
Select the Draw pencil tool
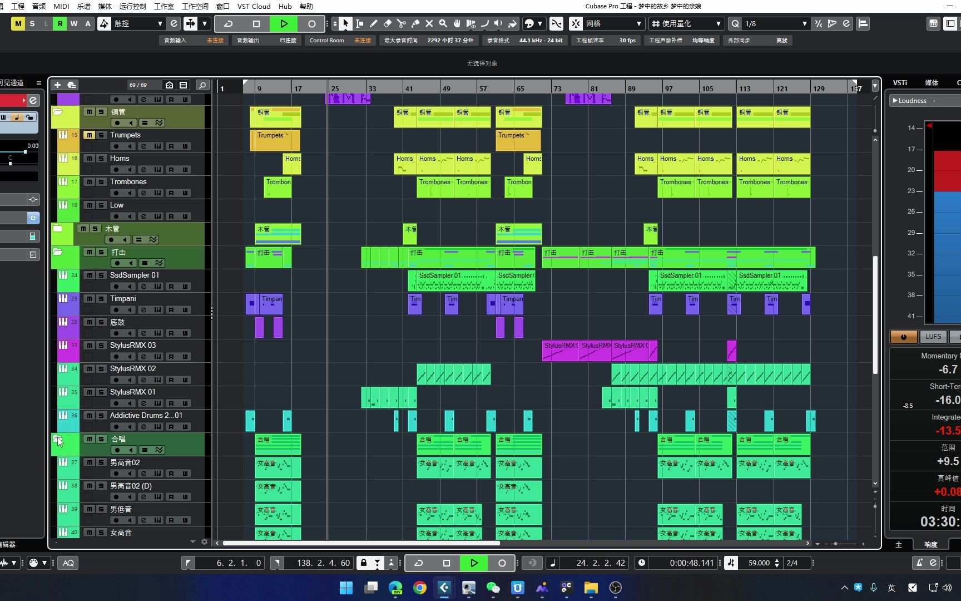[x=374, y=23]
